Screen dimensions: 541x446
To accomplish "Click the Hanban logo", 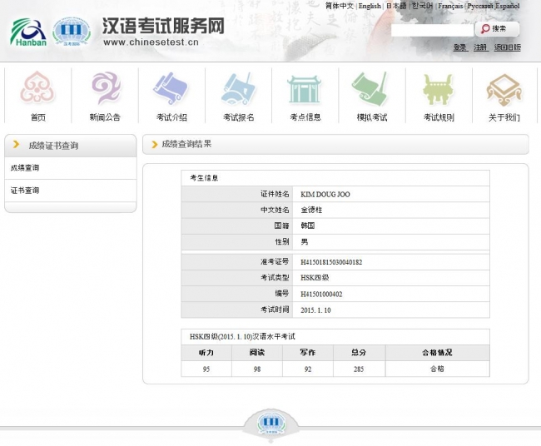I will coord(28,32).
